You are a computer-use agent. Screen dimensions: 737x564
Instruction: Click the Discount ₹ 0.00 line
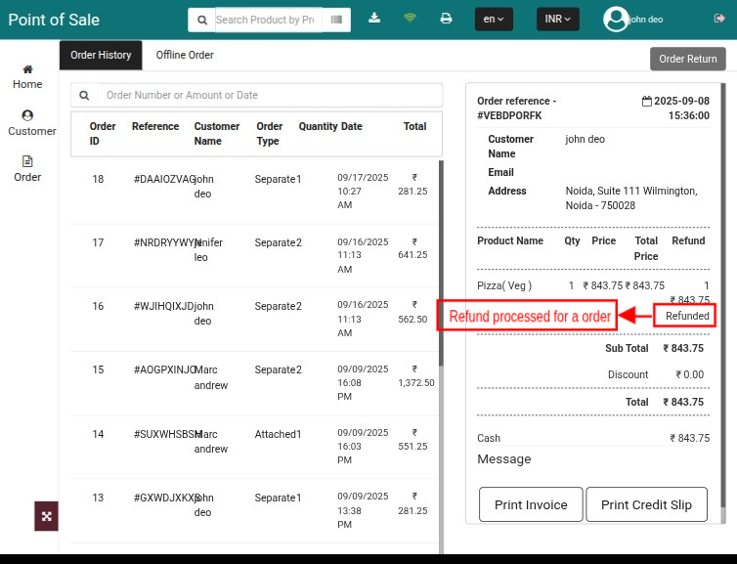(x=656, y=374)
